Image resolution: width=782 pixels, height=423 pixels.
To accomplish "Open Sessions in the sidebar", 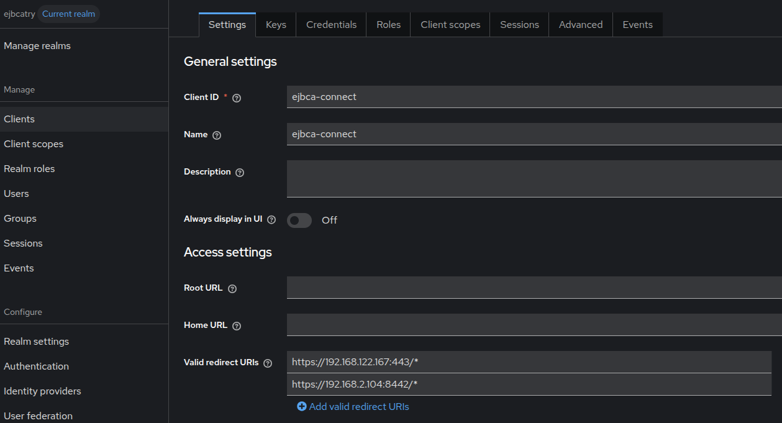I will coord(84,243).
